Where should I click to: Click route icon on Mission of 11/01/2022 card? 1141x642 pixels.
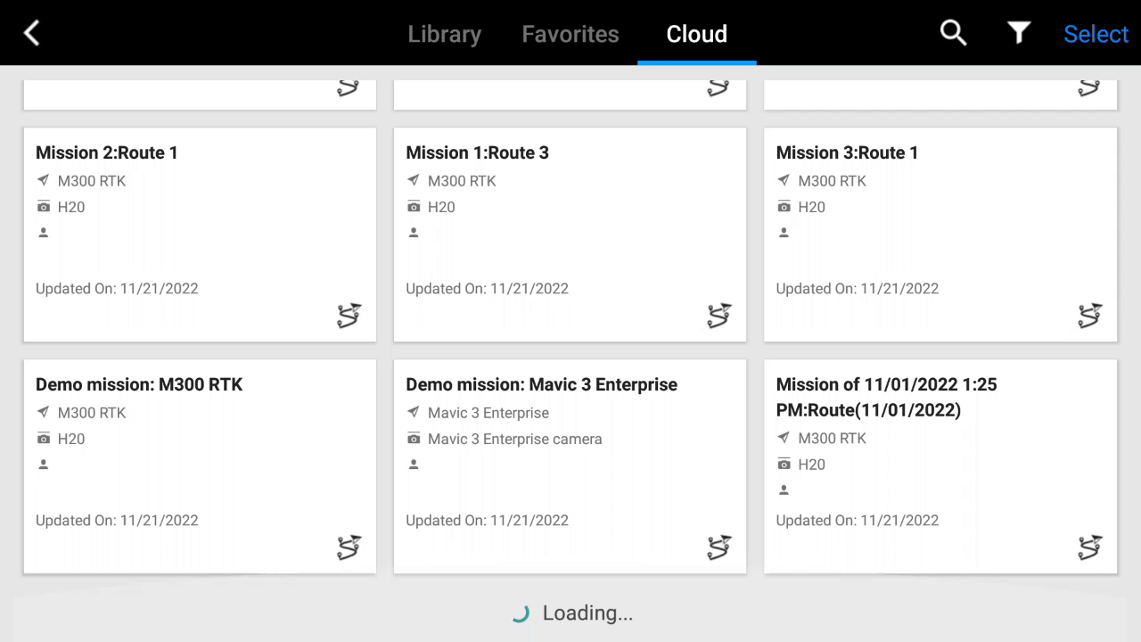click(x=1089, y=547)
